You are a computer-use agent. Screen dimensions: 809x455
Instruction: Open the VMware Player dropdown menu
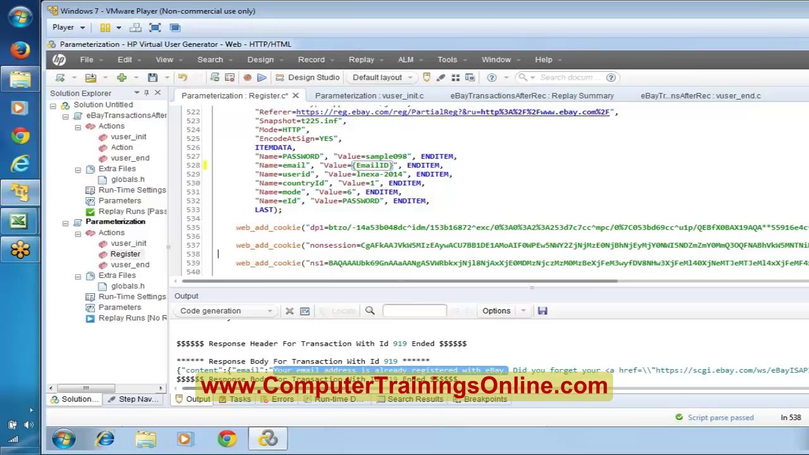[69, 27]
